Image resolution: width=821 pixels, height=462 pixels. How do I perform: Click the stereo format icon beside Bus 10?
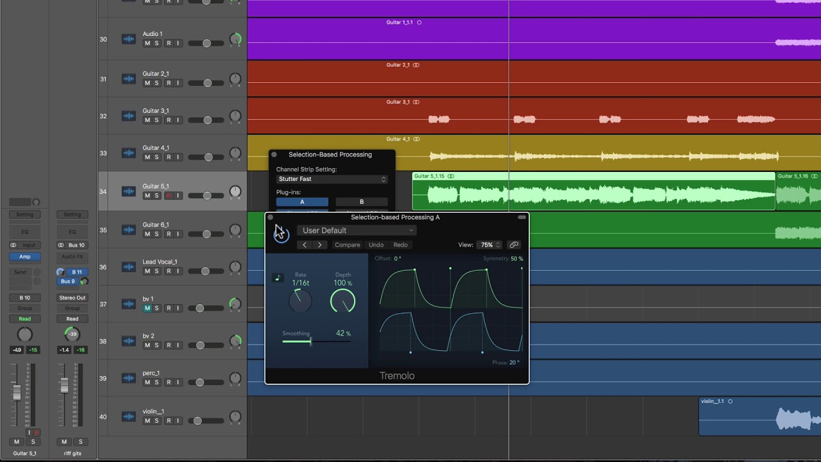coord(61,245)
